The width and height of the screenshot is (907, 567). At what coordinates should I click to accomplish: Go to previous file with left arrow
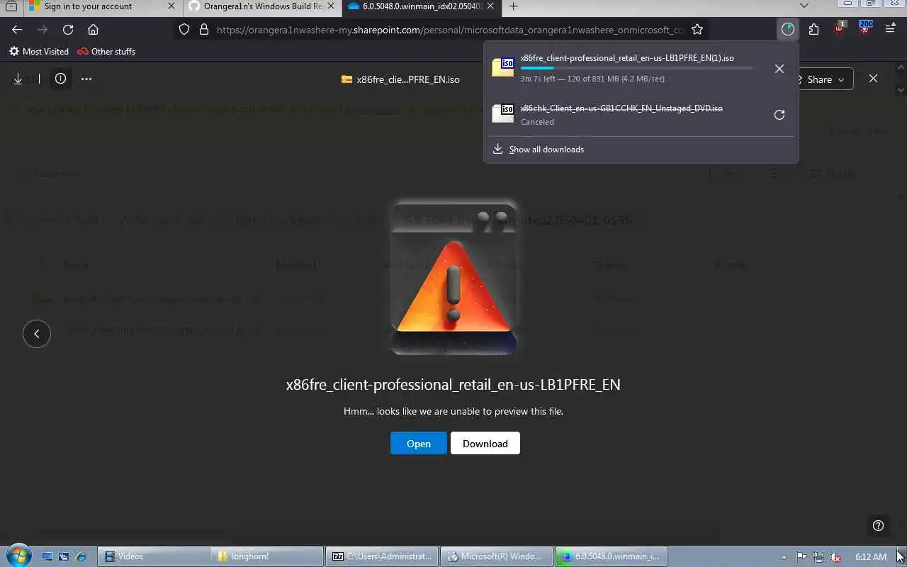37,334
